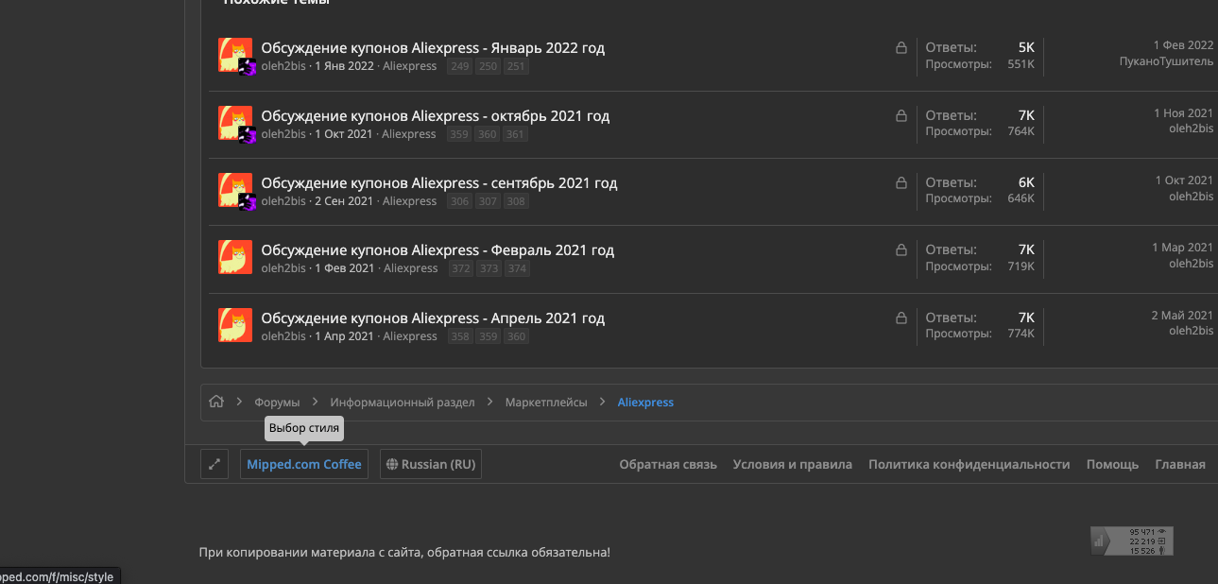Screen dimensions: 1218x584
Task: Go to page 358 of Апрель 2021 thread
Action: click(x=460, y=336)
